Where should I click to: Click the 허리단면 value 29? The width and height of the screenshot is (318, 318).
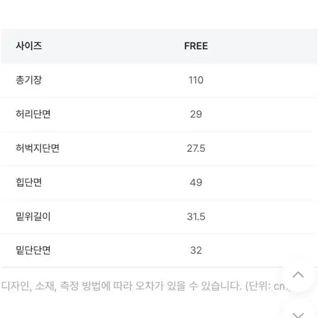pyautogui.click(x=196, y=114)
